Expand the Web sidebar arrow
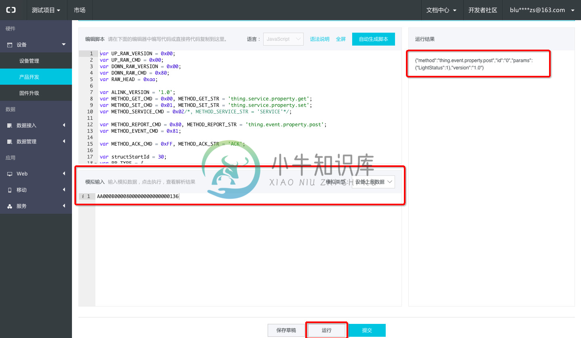The width and height of the screenshot is (581, 338). 64,174
